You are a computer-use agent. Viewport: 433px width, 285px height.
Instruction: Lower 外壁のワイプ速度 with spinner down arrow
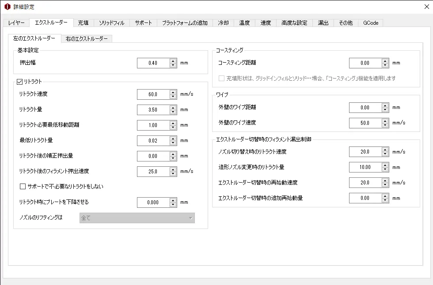click(x=385, y=125)
